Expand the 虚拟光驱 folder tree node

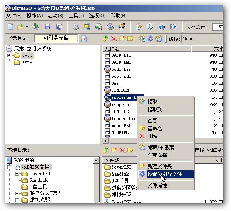click(x=17, y=200)
